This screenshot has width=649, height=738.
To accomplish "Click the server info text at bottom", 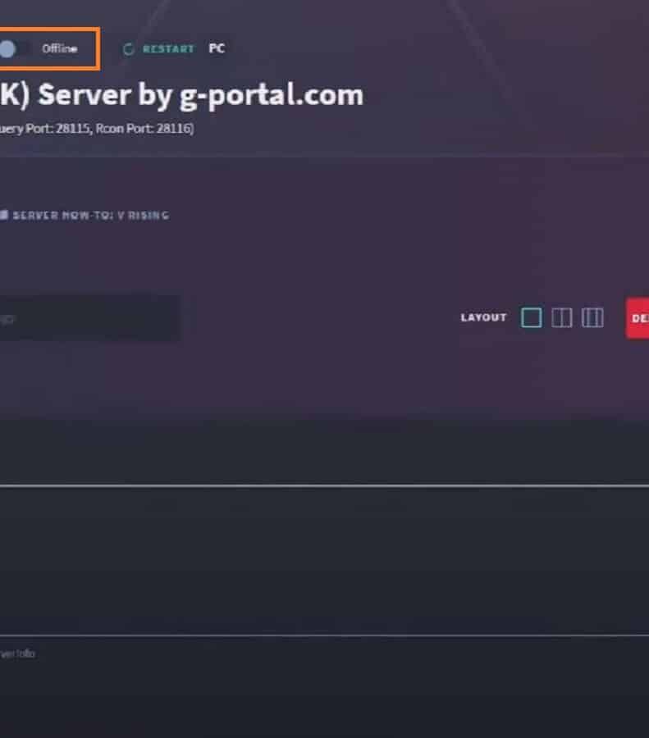I will click(17, 654).
